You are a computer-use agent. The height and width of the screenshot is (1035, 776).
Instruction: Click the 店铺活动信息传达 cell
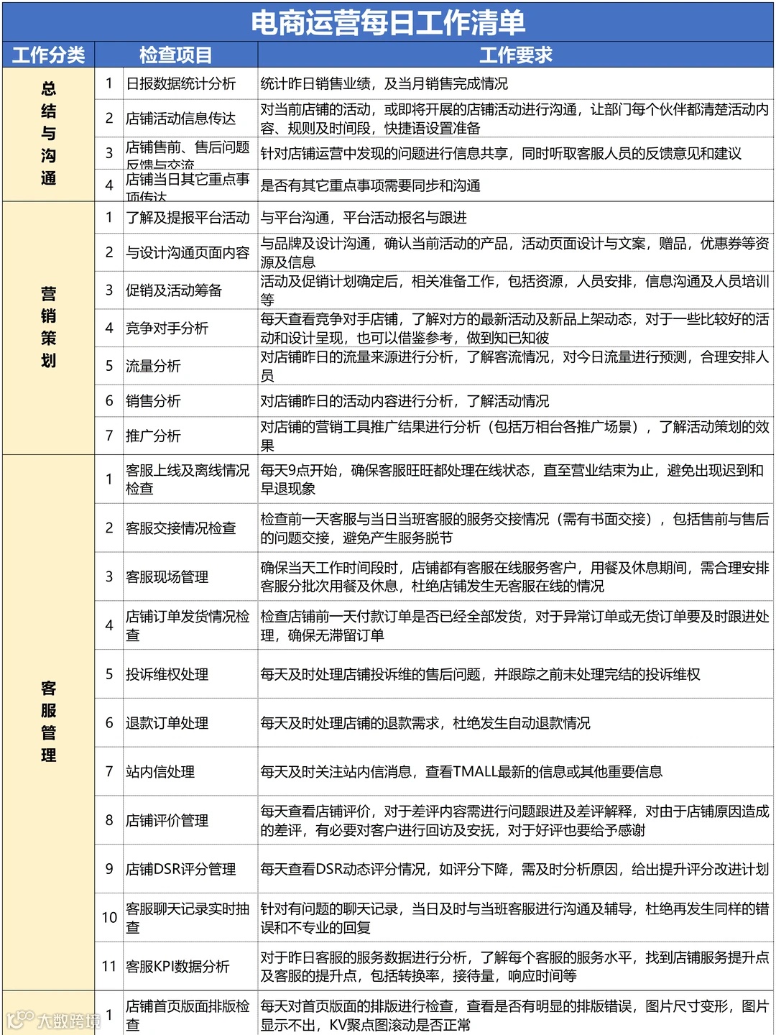point(190,118)
